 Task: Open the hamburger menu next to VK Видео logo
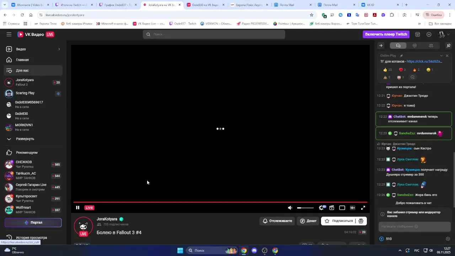[x=9, y=34]
